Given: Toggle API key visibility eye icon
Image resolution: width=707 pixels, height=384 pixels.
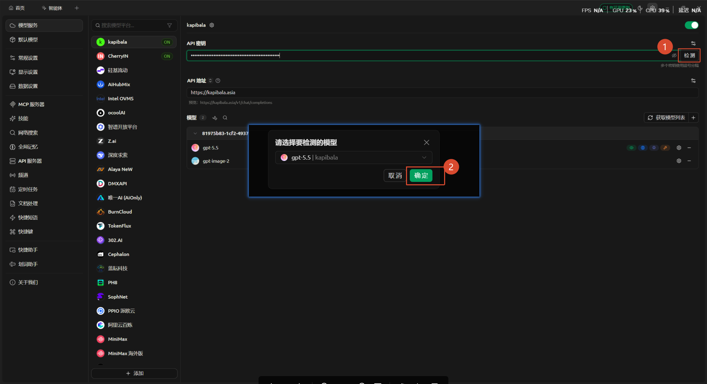Looking at the screenshot, I should [674, 56].
